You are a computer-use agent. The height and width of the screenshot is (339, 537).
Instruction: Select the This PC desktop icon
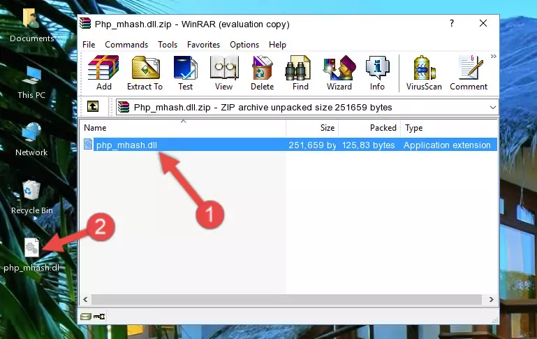point(31,82)
